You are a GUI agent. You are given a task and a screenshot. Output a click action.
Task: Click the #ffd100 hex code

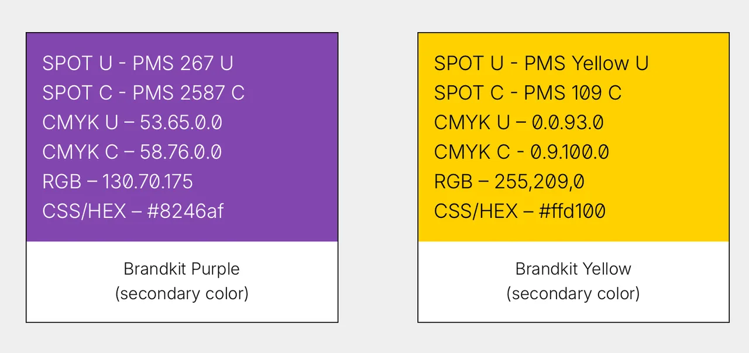tap(572, 212)
